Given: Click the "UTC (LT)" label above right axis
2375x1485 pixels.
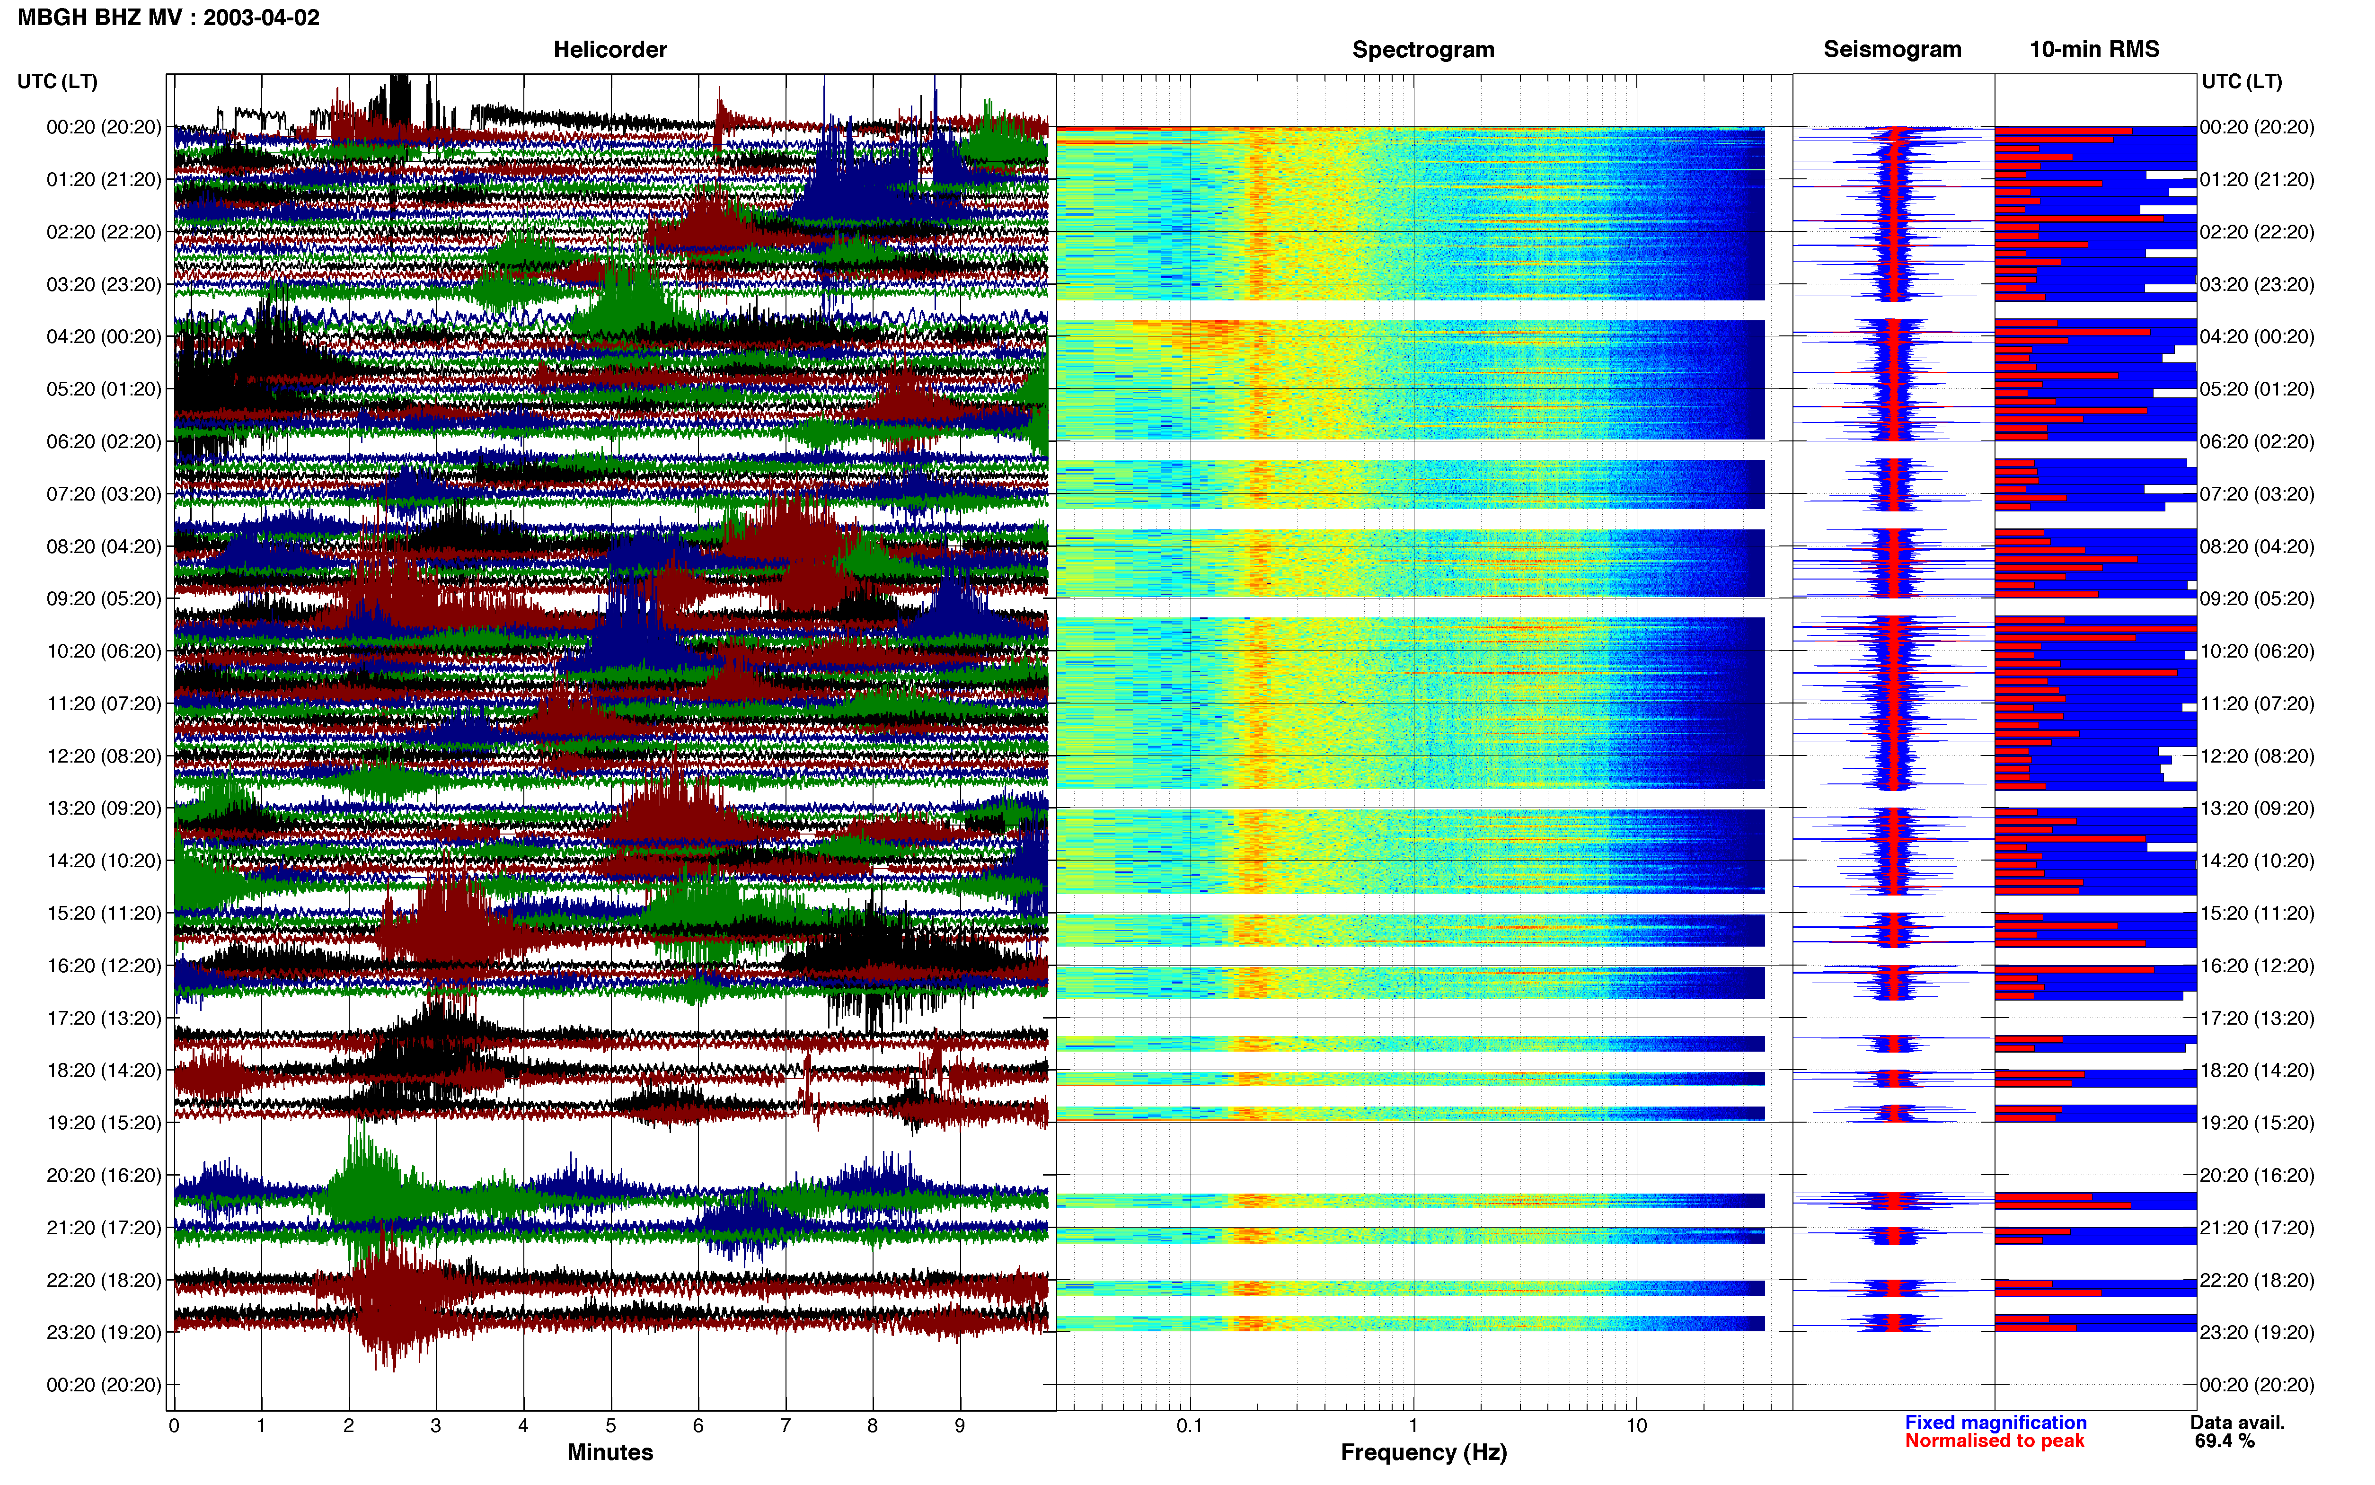Looking at the screenshot, I should point(2242,81).
